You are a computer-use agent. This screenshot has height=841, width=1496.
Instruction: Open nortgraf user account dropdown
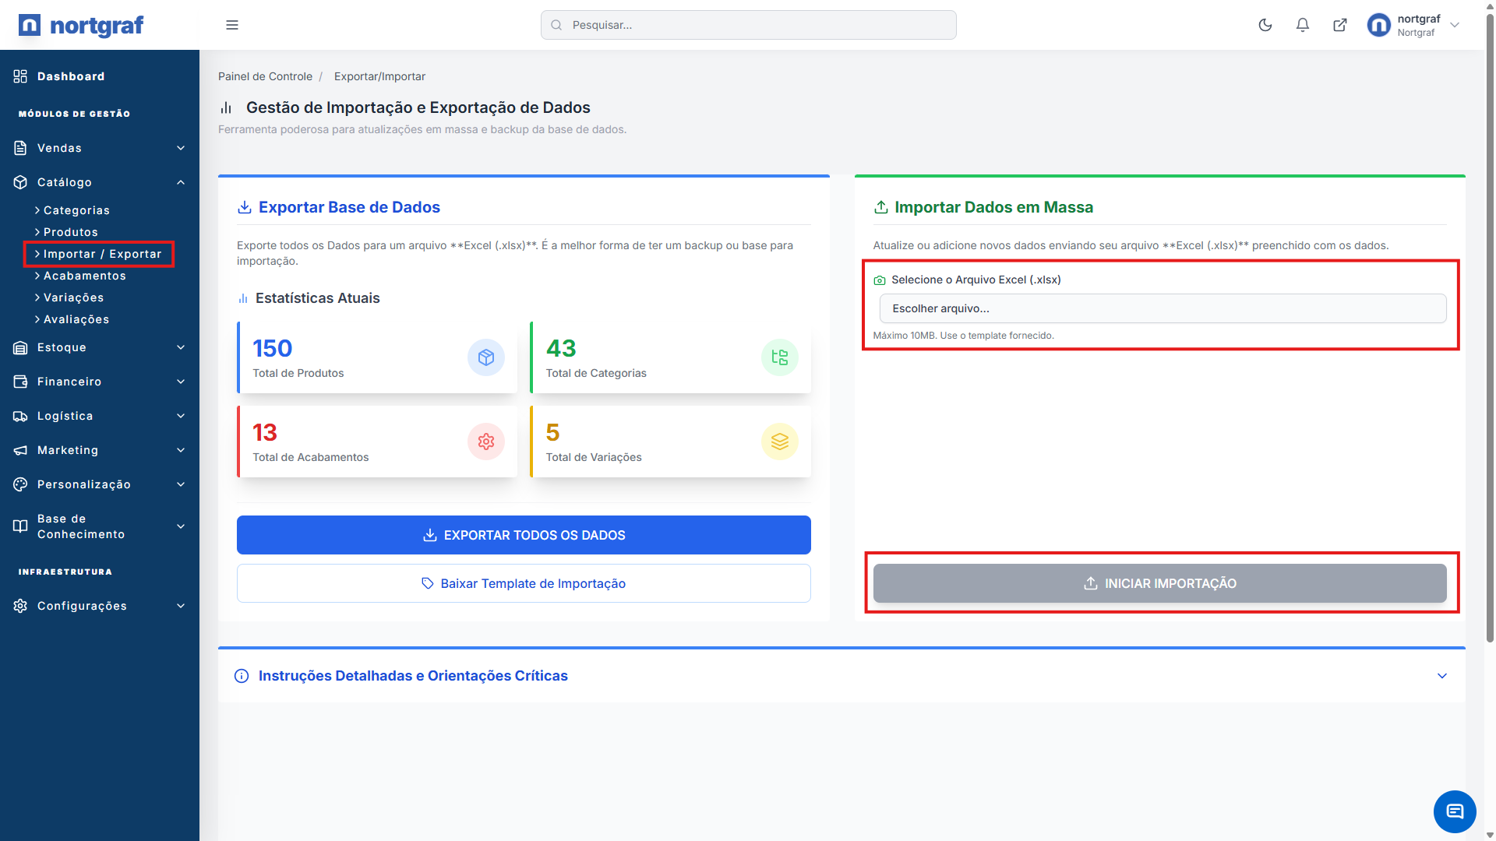[x=1413, y=25]
